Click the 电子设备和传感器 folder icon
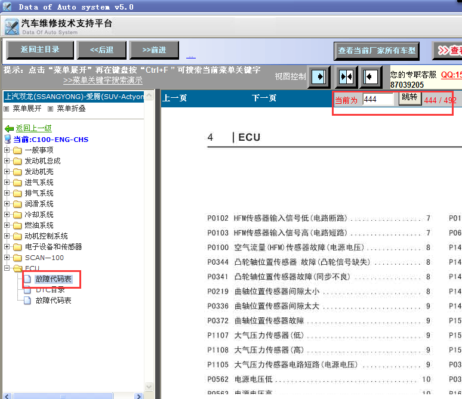Image resolution: width=462 pixels, height=399 pixels. point(17,247)
